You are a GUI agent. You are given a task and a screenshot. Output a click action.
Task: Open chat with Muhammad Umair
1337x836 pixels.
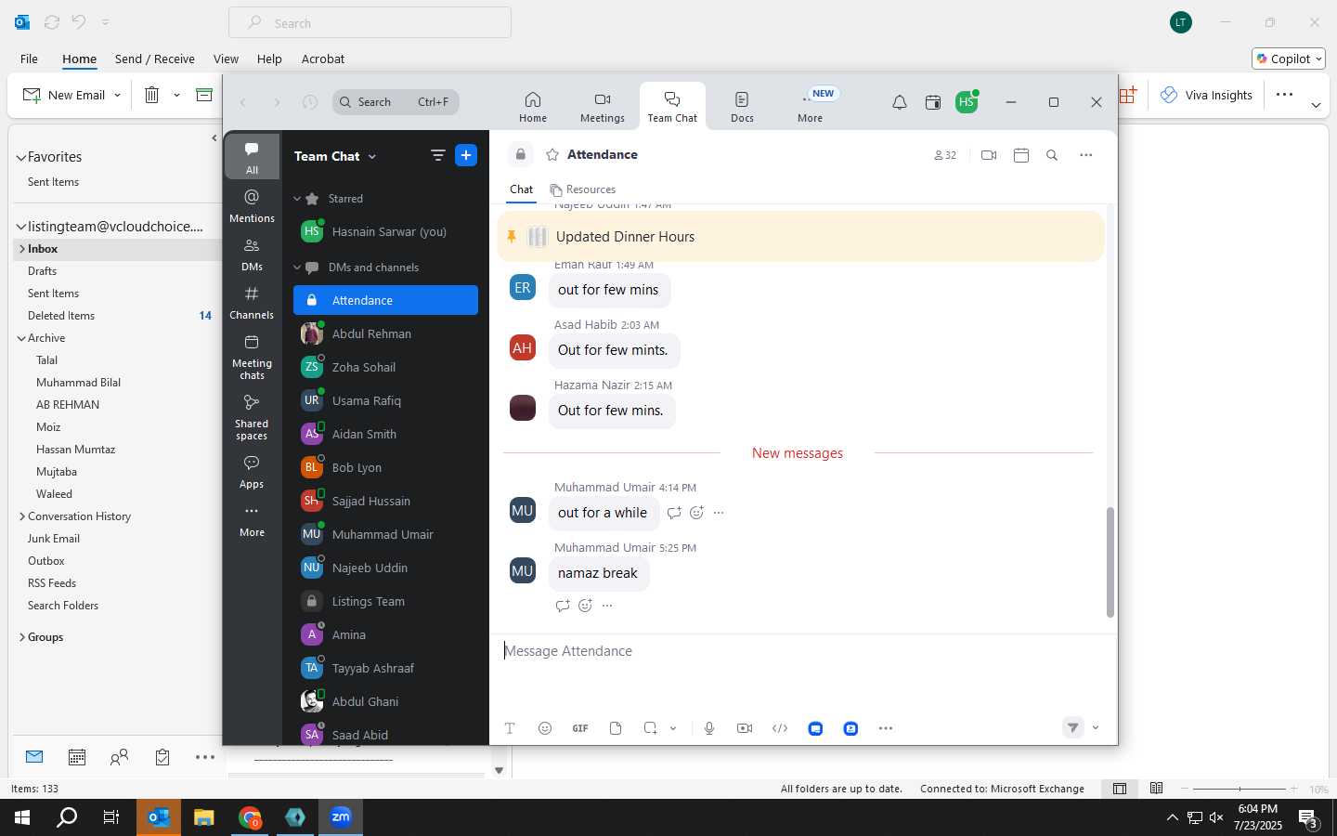coord(386,534)
